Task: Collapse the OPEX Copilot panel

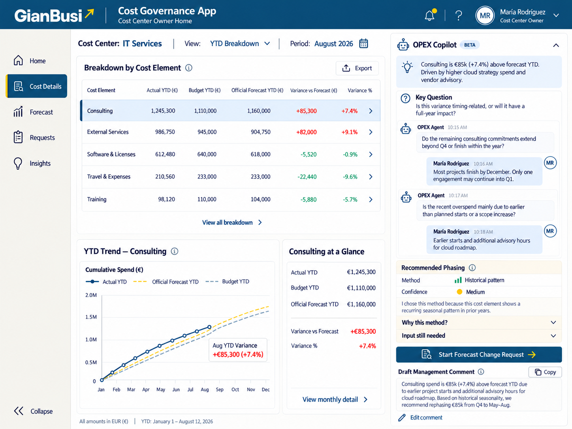Action: (556, 45)
